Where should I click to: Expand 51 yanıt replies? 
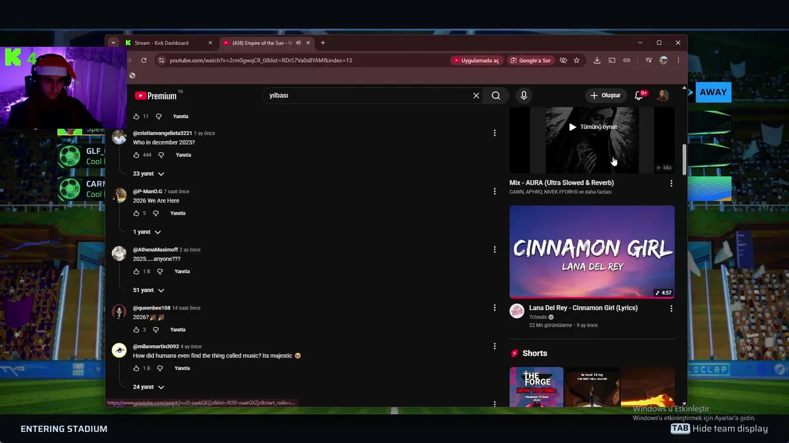pos(149,290)
